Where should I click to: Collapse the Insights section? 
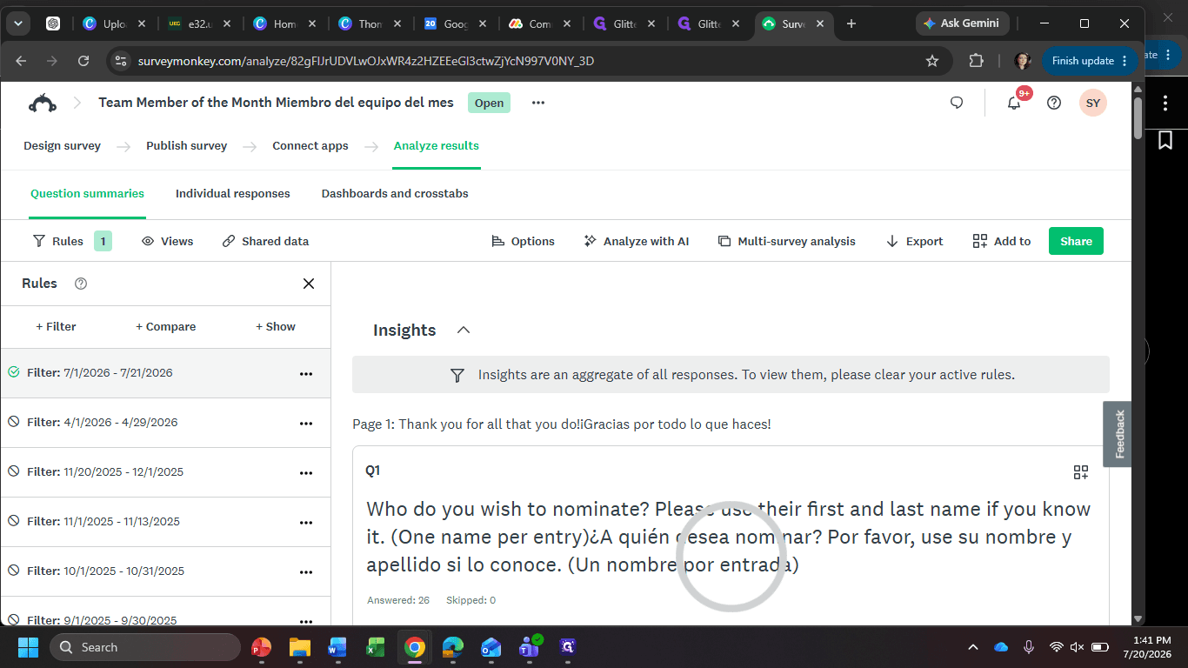pyautogui.click(x=464, y=330)
